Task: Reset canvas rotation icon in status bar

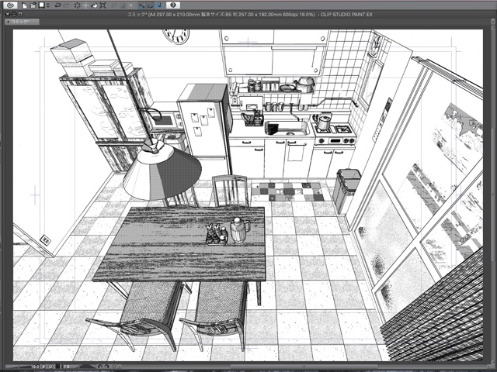Action: tap(114, 367)
